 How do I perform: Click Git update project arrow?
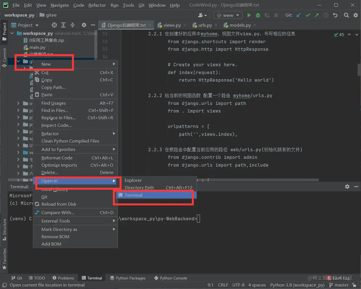[x=299, y=15]
